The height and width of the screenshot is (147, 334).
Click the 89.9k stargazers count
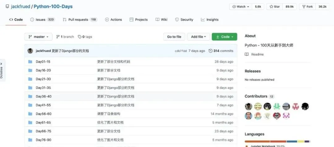tap(290, 6)
